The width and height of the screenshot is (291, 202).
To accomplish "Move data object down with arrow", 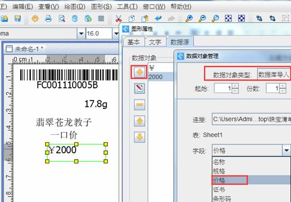I will tap(139, 137).
